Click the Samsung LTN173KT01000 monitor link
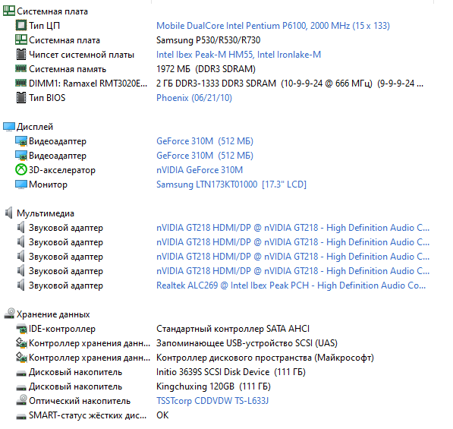Viewport: 453px width, 429px height. click(231, 185)
